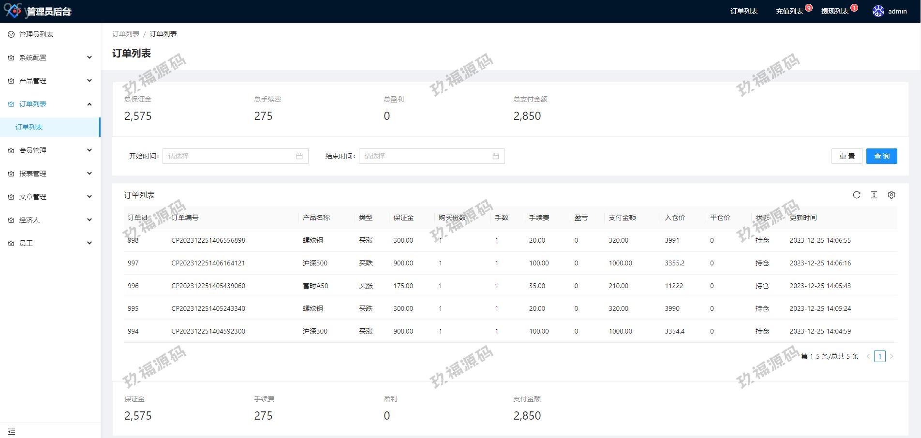Open the column settings gear icon
The image size is (921, 438).
pos(891,195)
